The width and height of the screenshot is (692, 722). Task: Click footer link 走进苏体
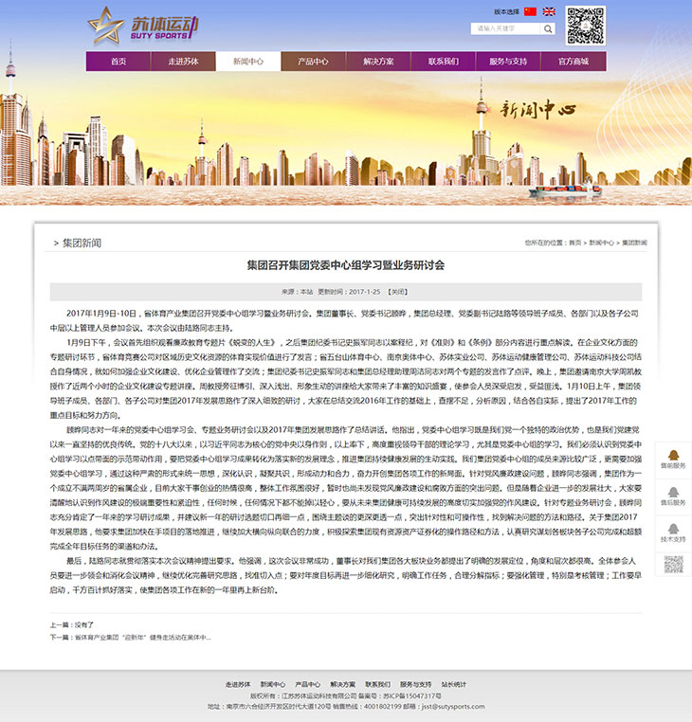click(238, 685)
